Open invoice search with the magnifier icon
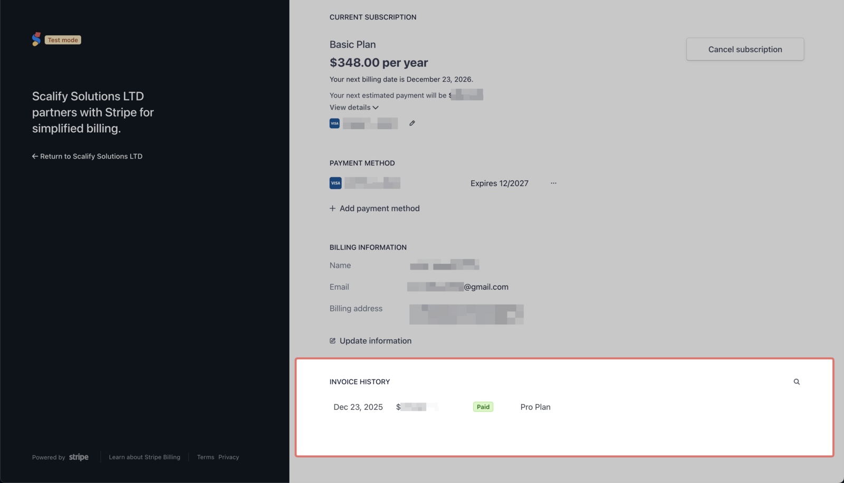The image size is (844, 483). 797,381
